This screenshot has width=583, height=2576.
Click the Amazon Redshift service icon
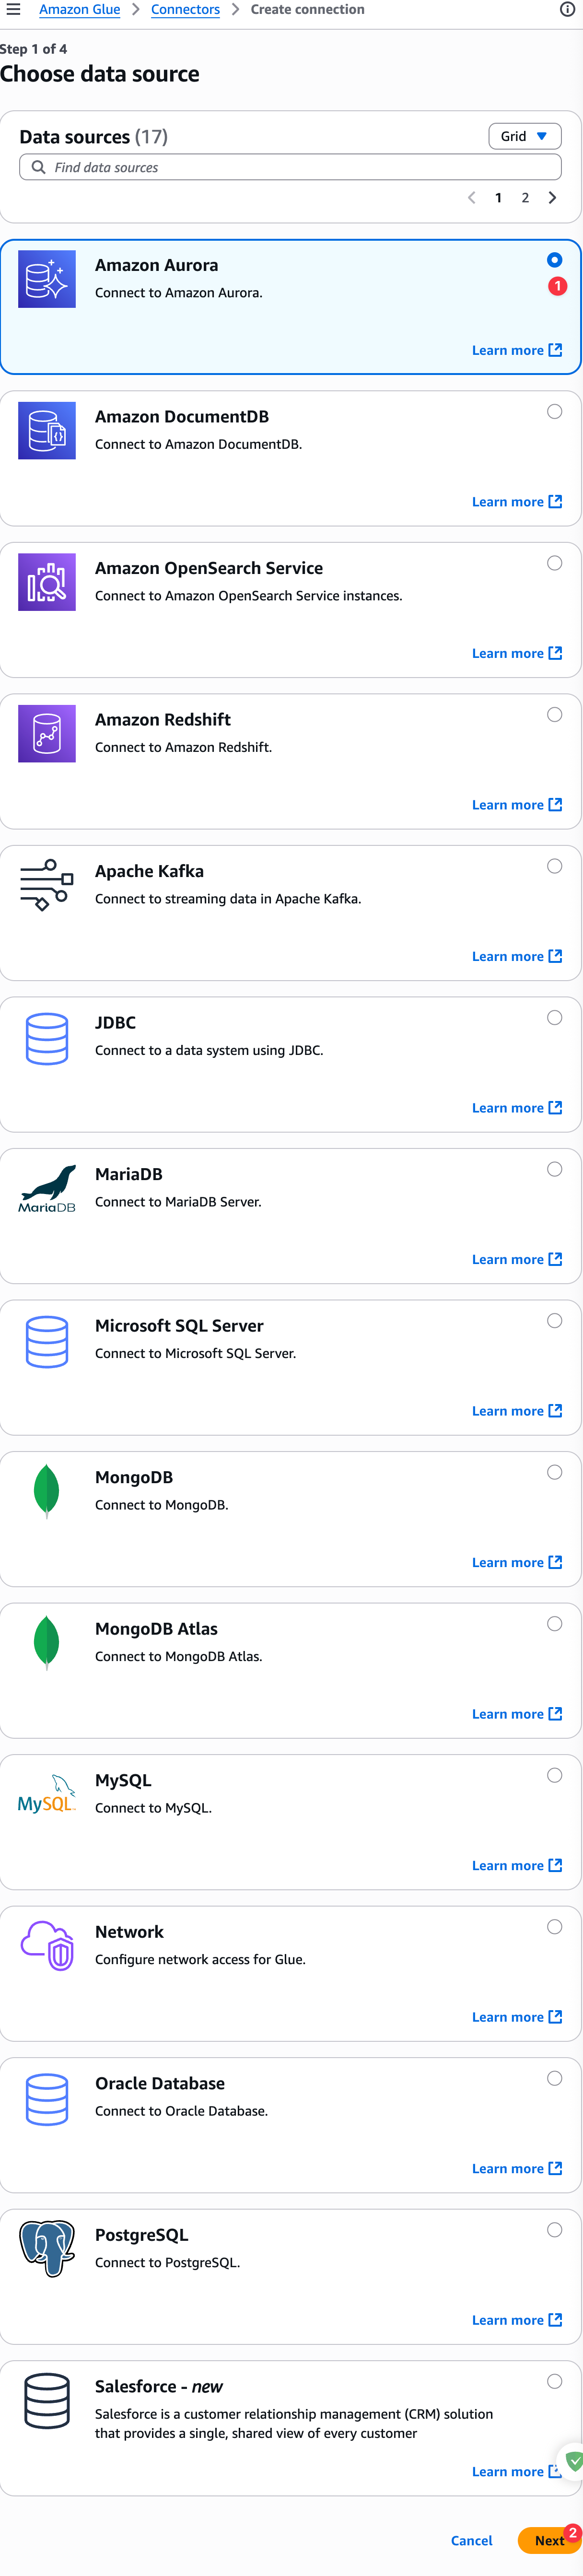(47, 734)
